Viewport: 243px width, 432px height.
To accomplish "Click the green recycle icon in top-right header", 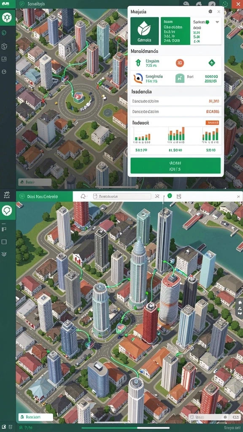I will click(x=225, y=4).
